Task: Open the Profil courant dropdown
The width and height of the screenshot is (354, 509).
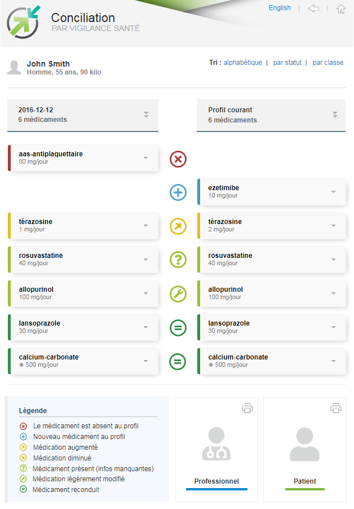Action: (335, 115)
